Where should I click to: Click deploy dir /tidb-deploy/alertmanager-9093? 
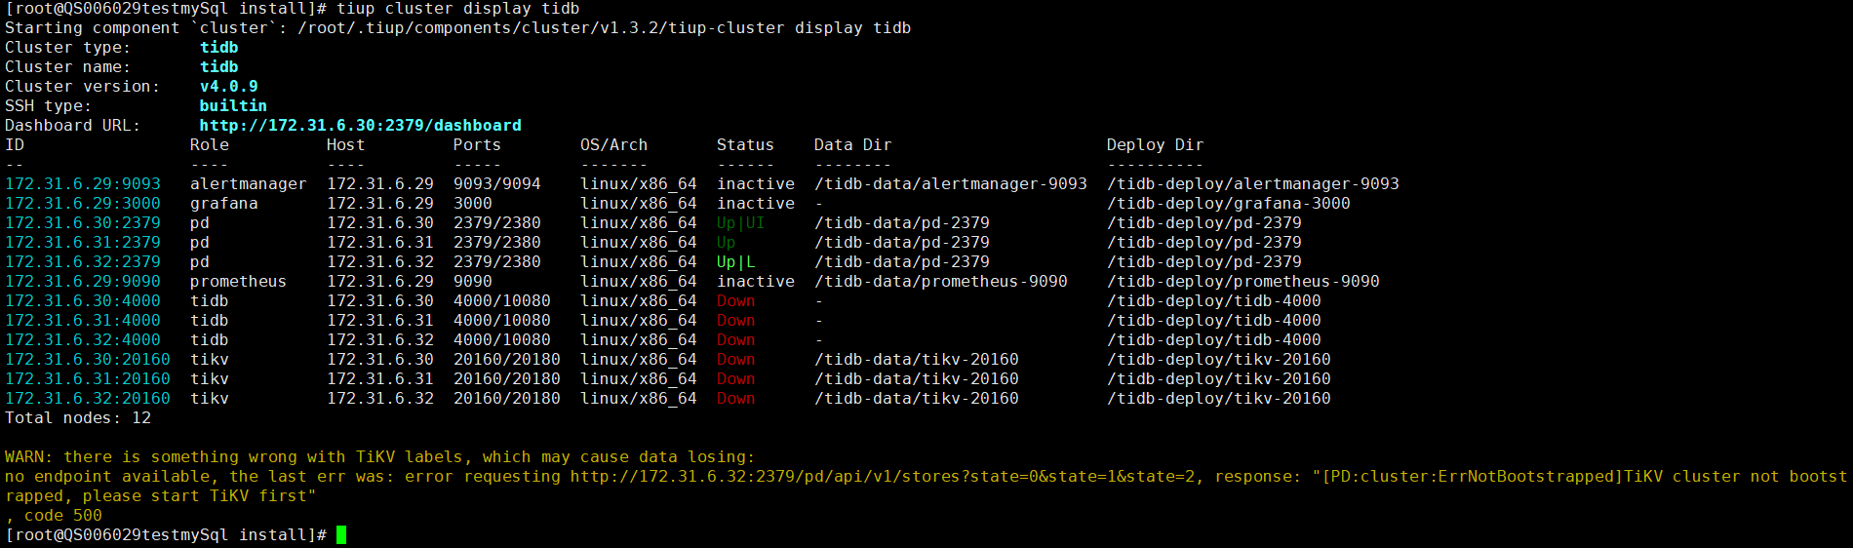coord(1253,184)
